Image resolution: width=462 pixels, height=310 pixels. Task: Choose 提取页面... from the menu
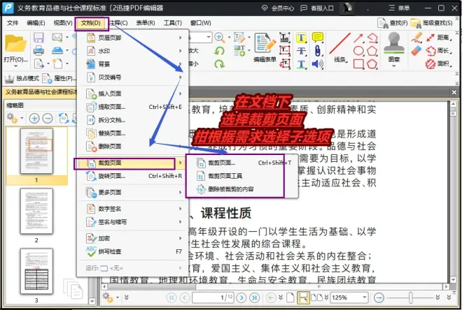[132, 107]
